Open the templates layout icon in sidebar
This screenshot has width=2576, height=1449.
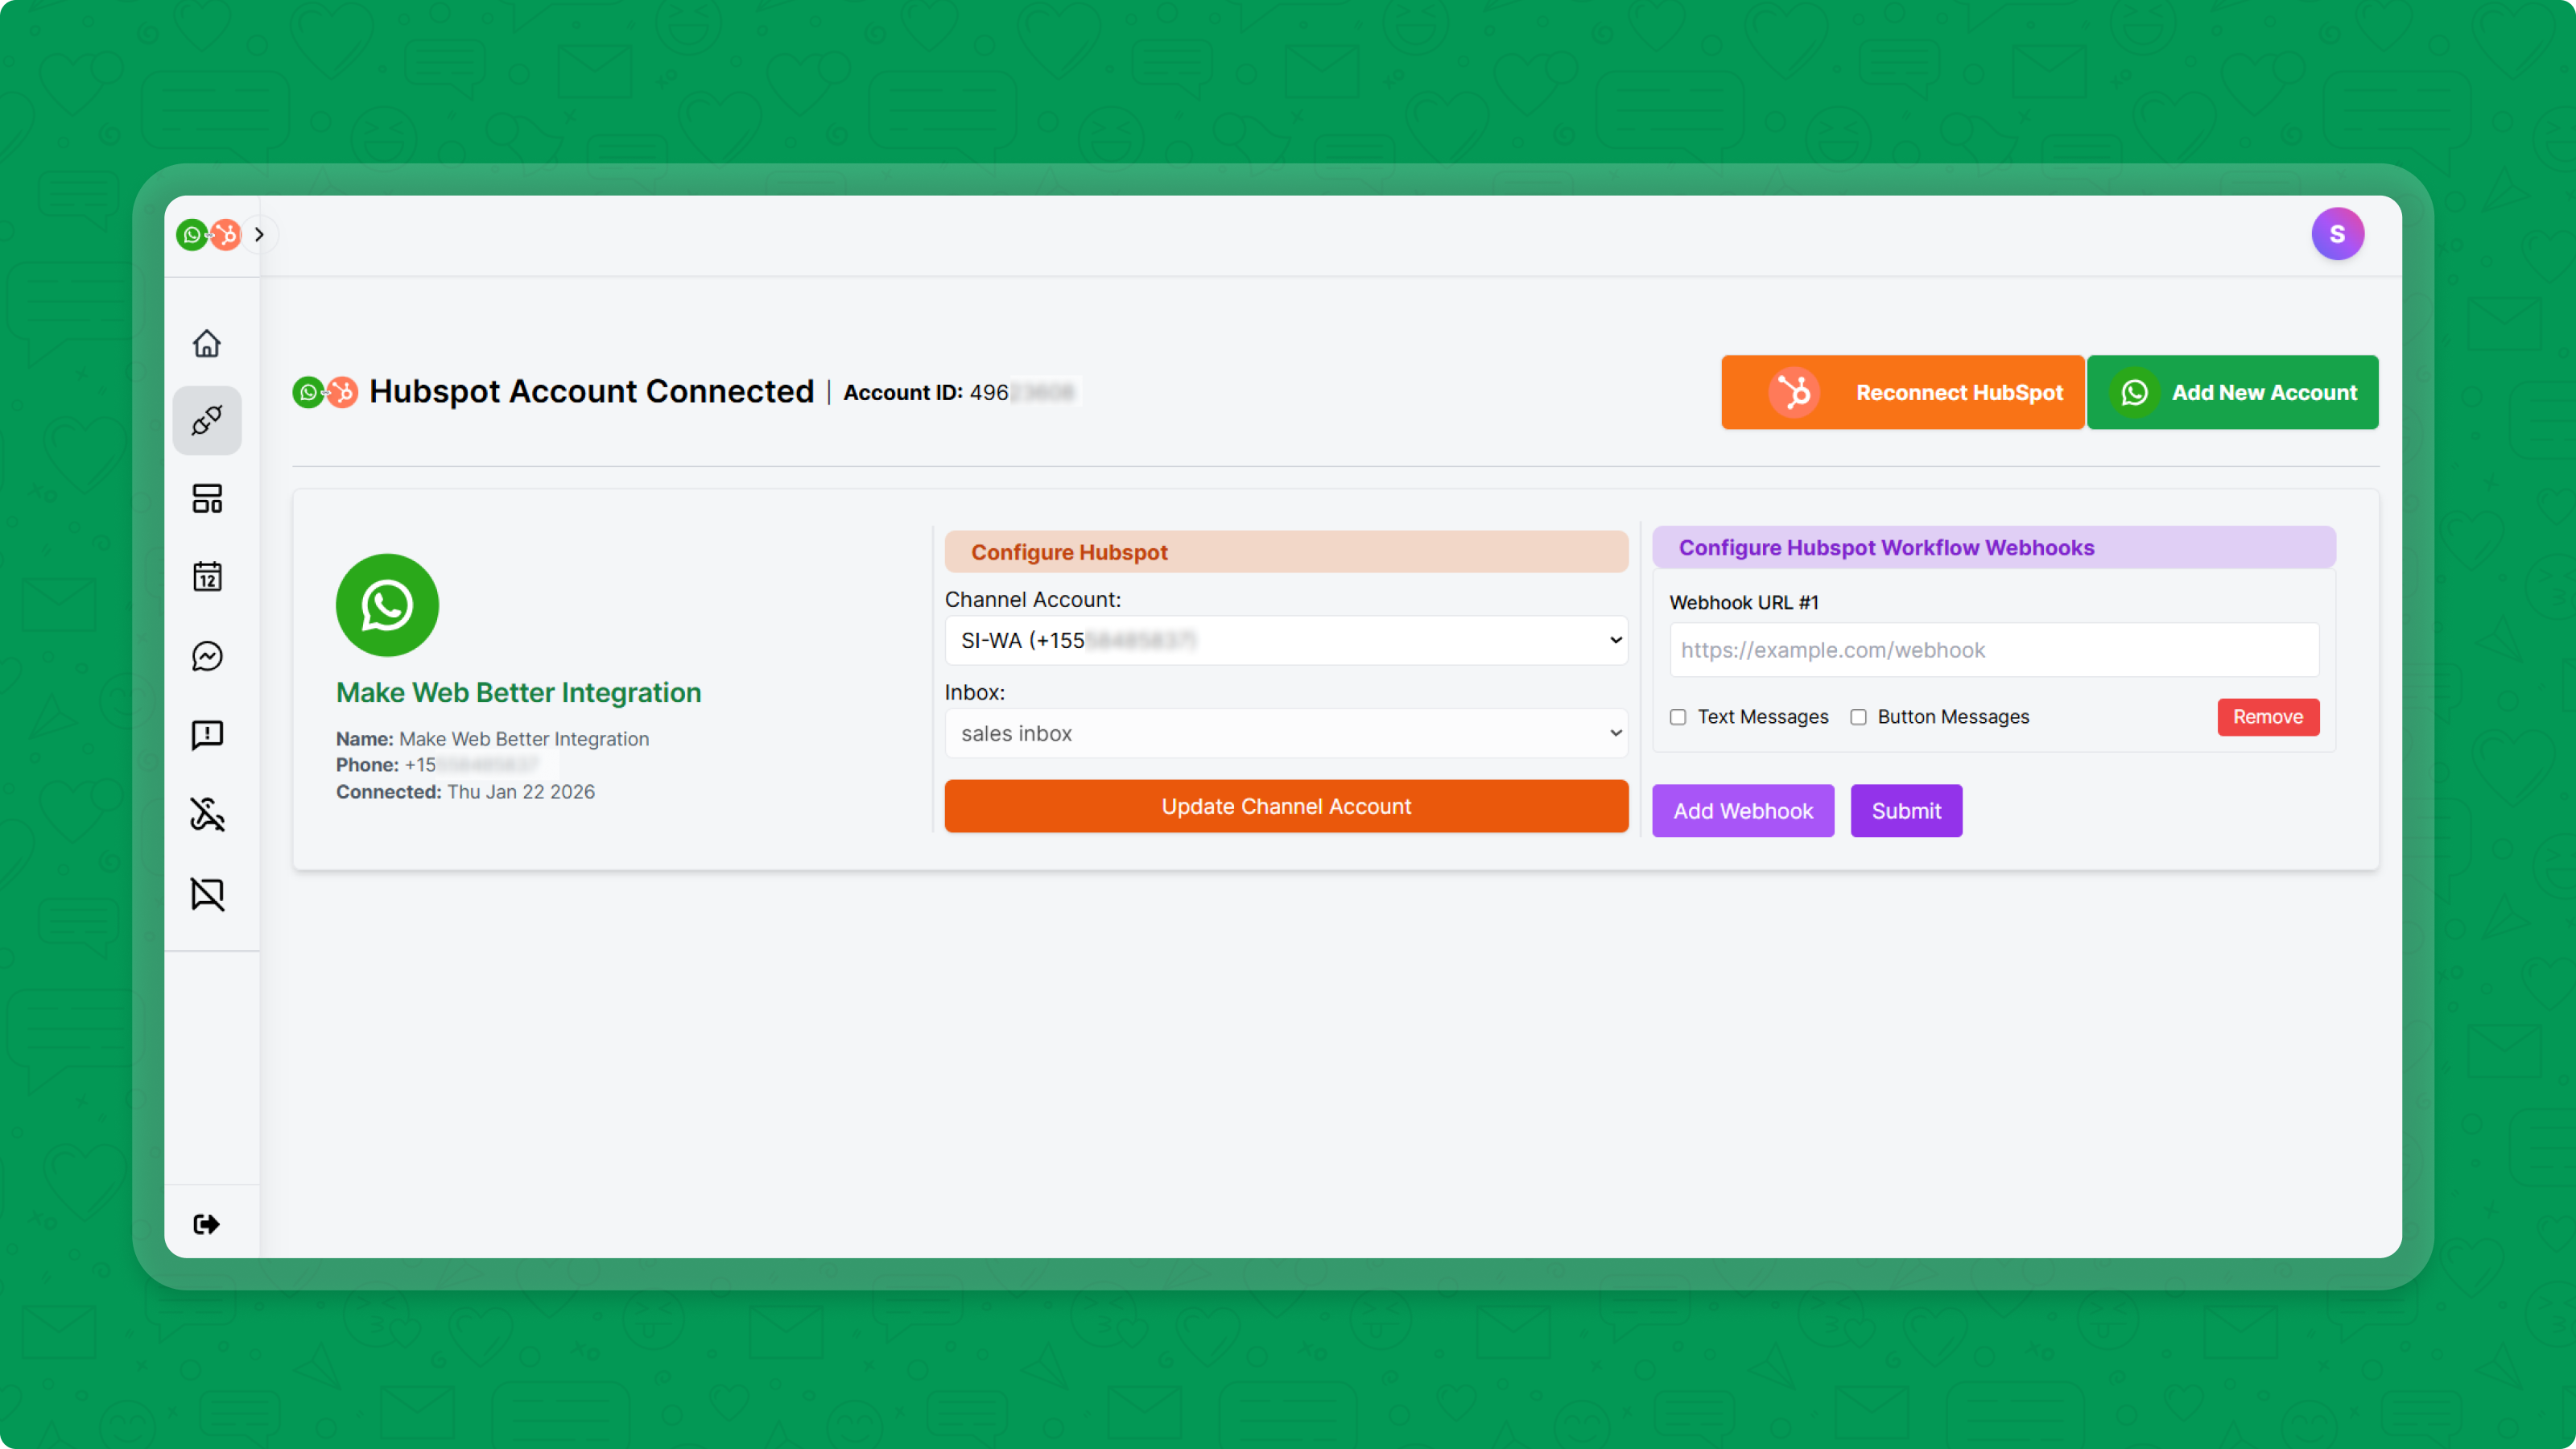[207, 498]
